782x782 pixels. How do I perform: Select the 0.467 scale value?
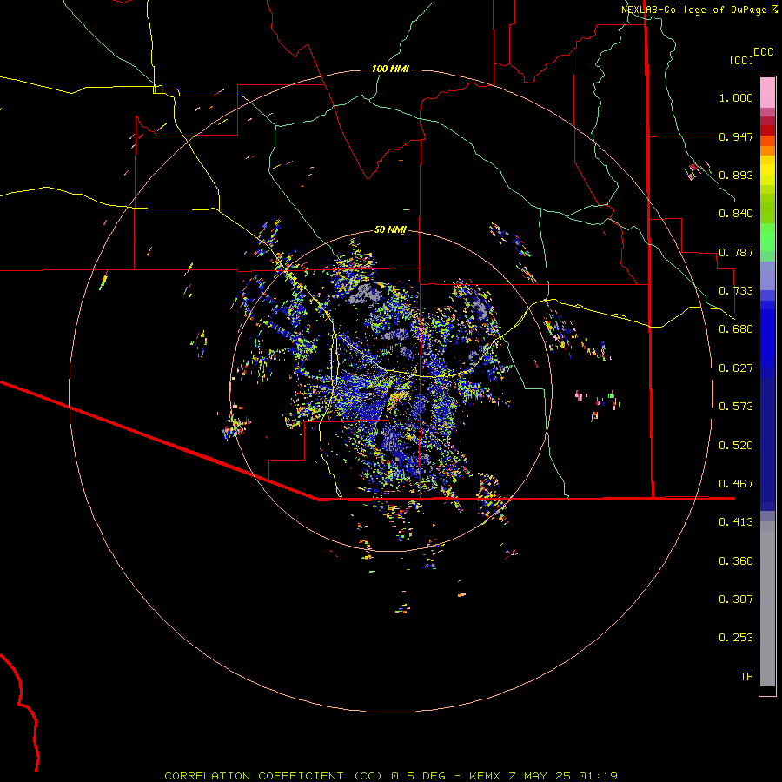736,484
